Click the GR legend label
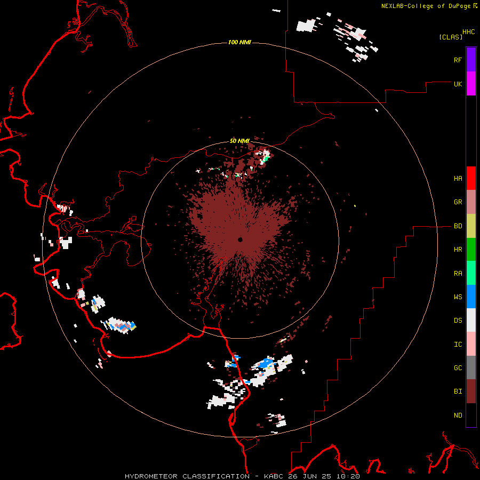This screenshot has width=480, height=480. pyautogui.click(x=458, y=202)
